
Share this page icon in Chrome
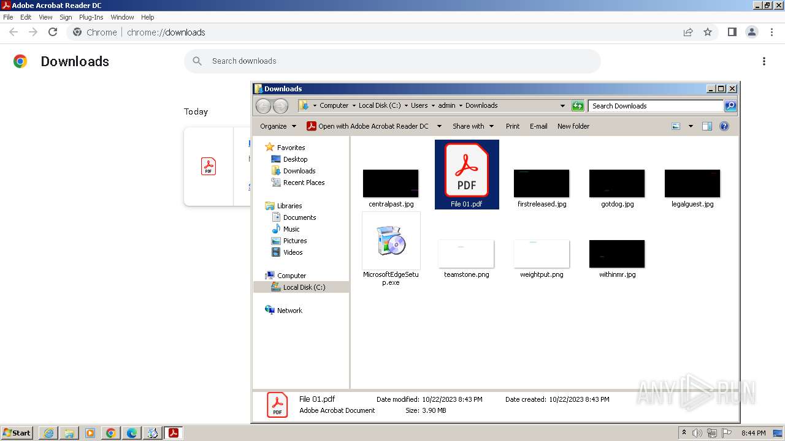click(x=688, y=32)
